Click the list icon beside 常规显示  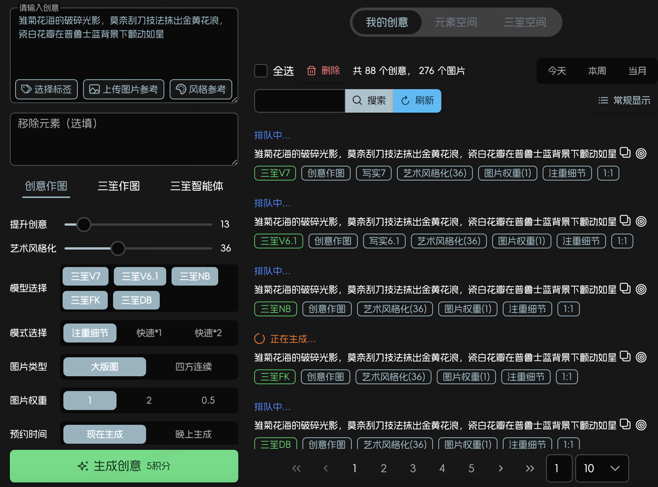coord(603,101)
